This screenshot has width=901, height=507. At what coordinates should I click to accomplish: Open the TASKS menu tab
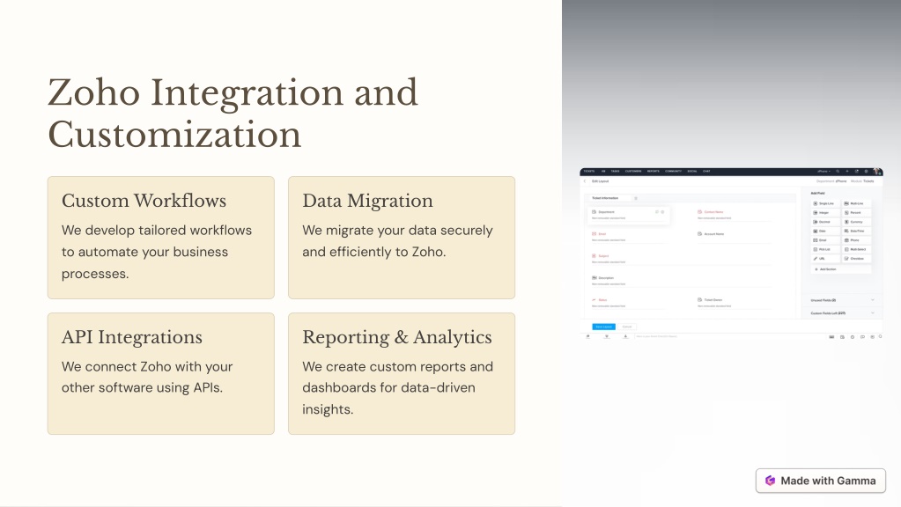[x=615, y=171]
